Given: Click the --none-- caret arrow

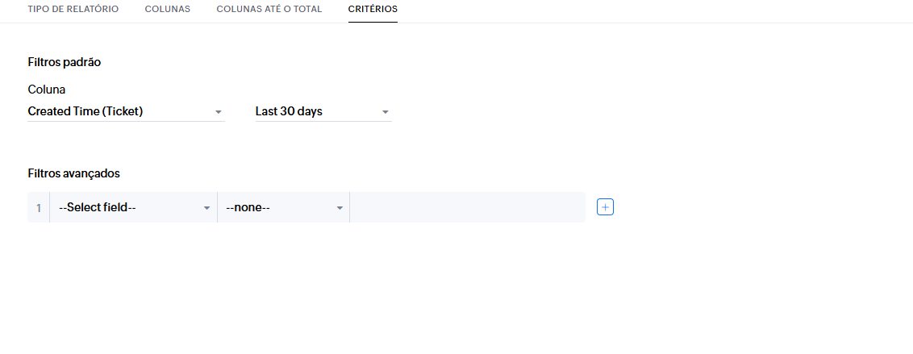Looking at the screenshot, I should (340, 208).
